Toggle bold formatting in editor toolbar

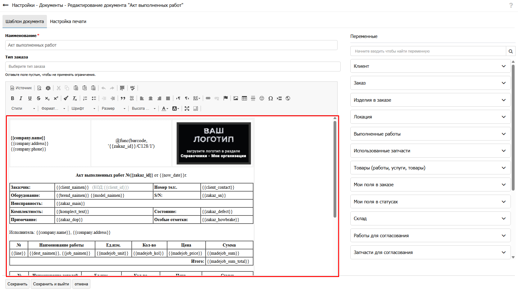tap(12, 98)
